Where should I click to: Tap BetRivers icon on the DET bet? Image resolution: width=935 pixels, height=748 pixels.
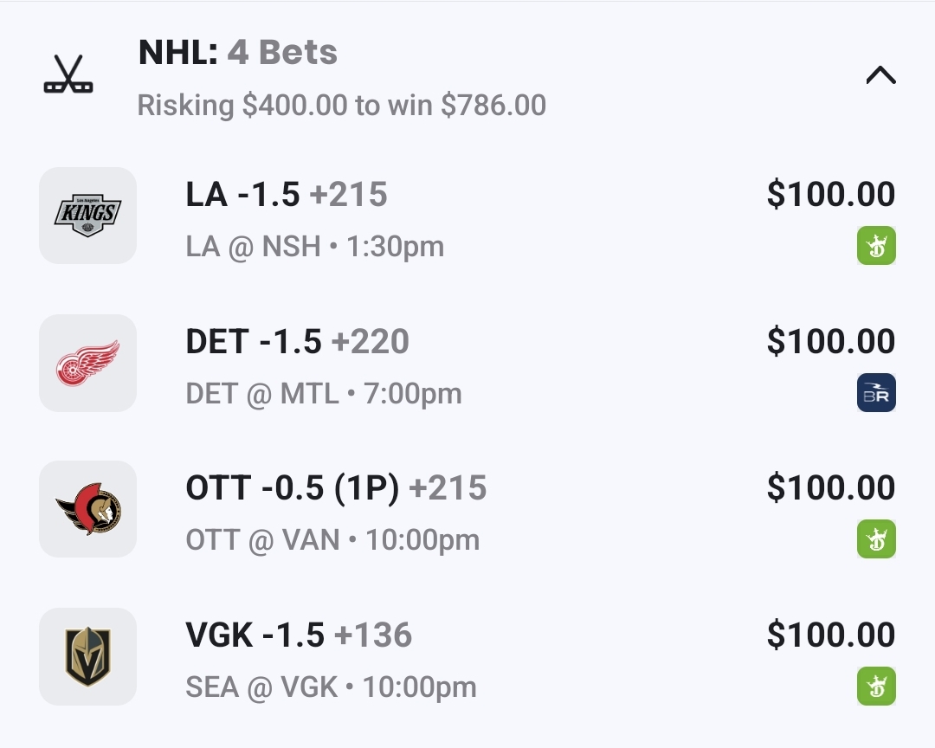[876, 393]
